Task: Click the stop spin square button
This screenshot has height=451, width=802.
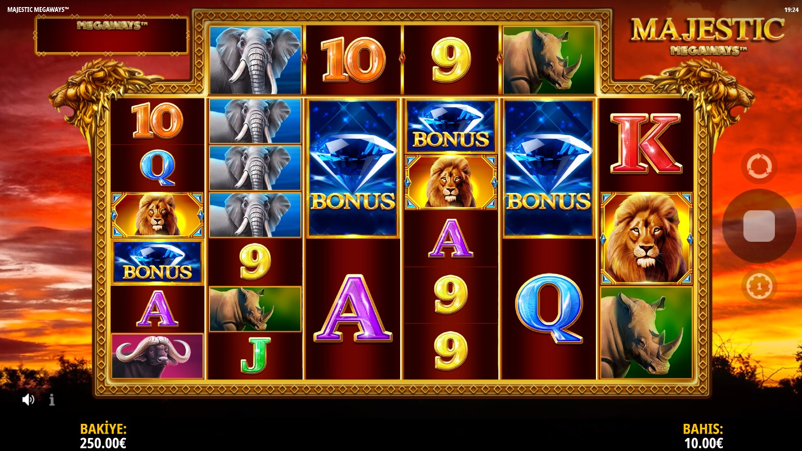Action: [759, 227]
